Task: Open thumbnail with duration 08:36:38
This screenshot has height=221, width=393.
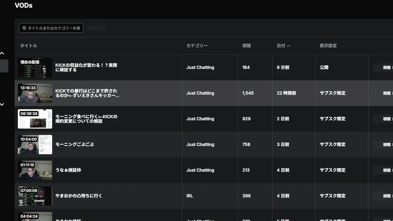Action: pyautogui.click(x=35, y=119)
